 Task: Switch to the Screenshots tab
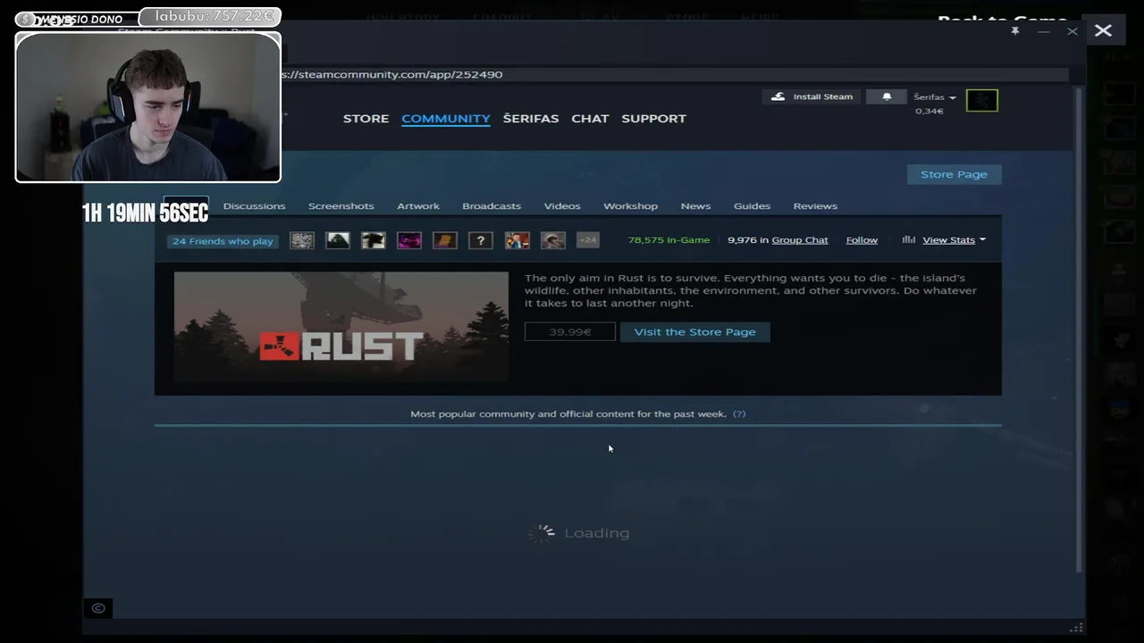coord(341,205)
